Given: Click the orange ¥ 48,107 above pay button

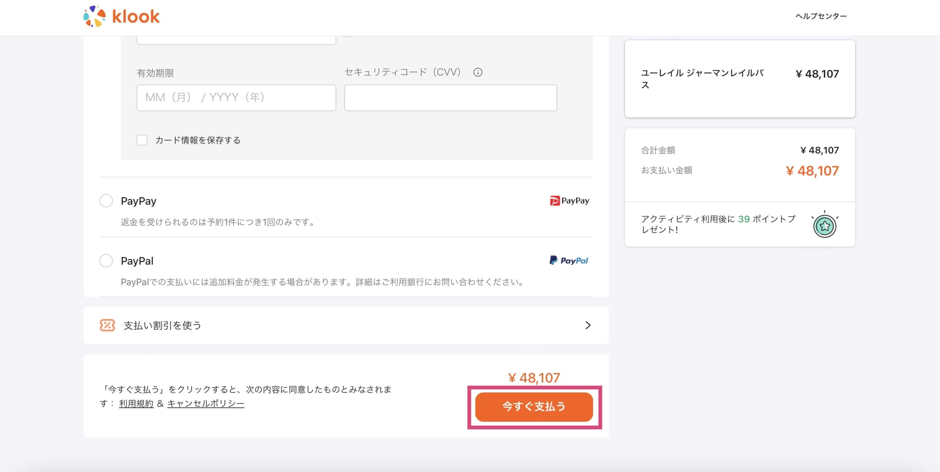Looking at the screenshot, I should (534, 378).
